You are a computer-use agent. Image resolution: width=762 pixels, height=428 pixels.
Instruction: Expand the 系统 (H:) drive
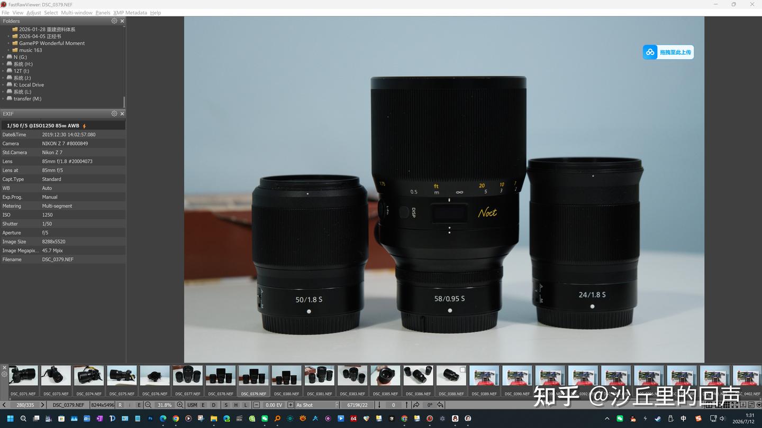(x=3, y=64)
